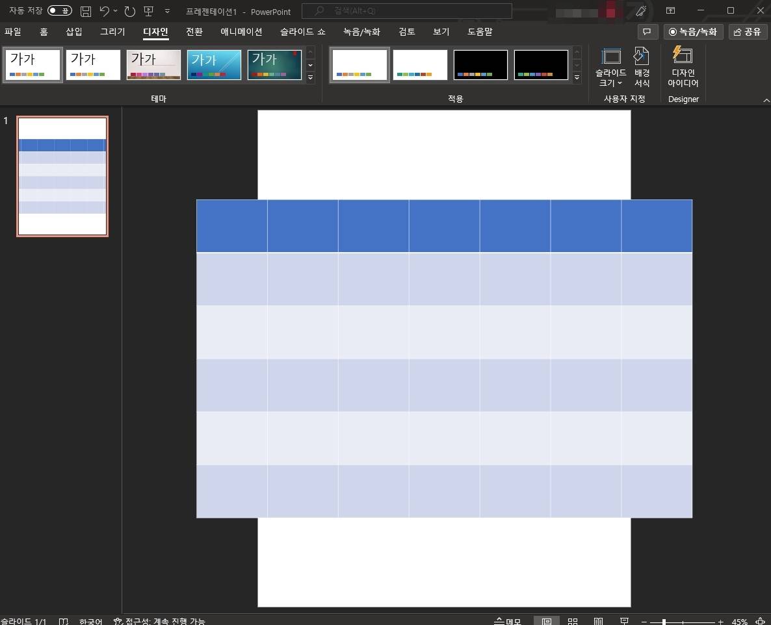Image resolution: width=771 pixels, height=625 pixels.
Task: Open the 녹음/녹화 ribbon tab
Action: (x=362, y=32)
